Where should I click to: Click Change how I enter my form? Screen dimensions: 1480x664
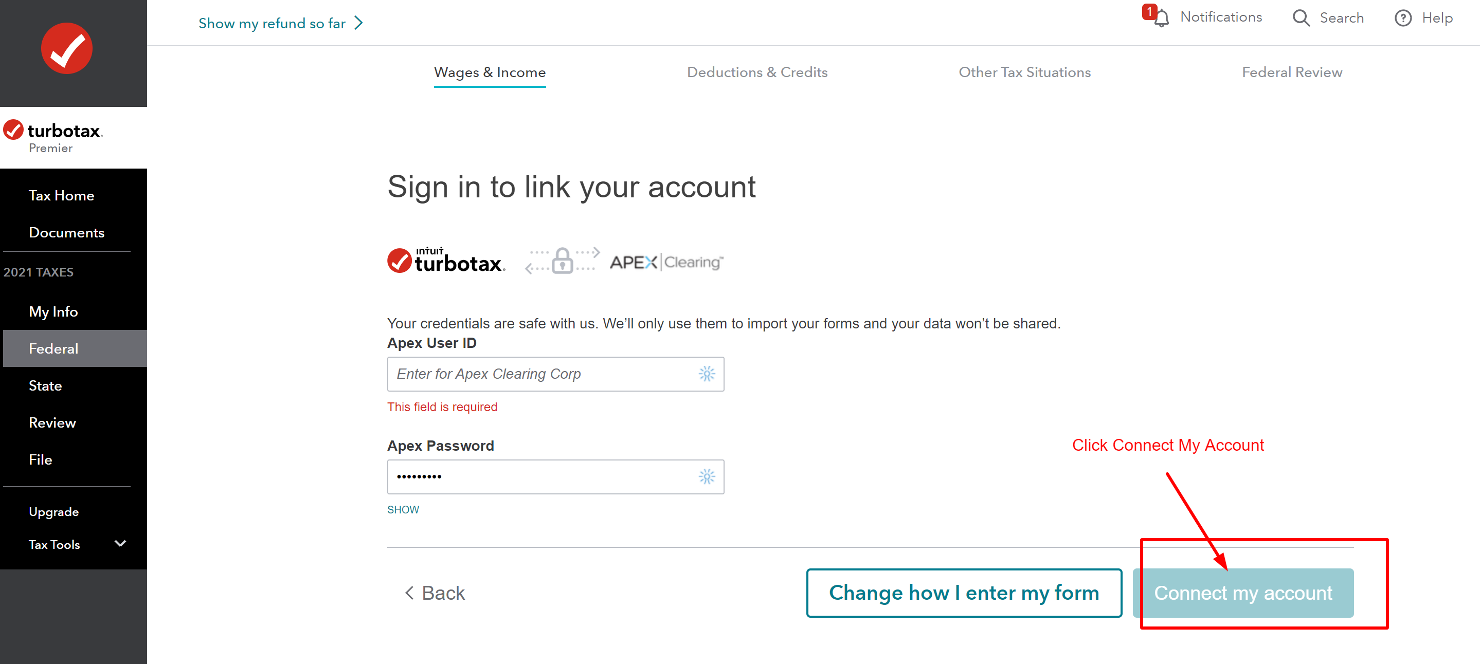tap(964, 593)
